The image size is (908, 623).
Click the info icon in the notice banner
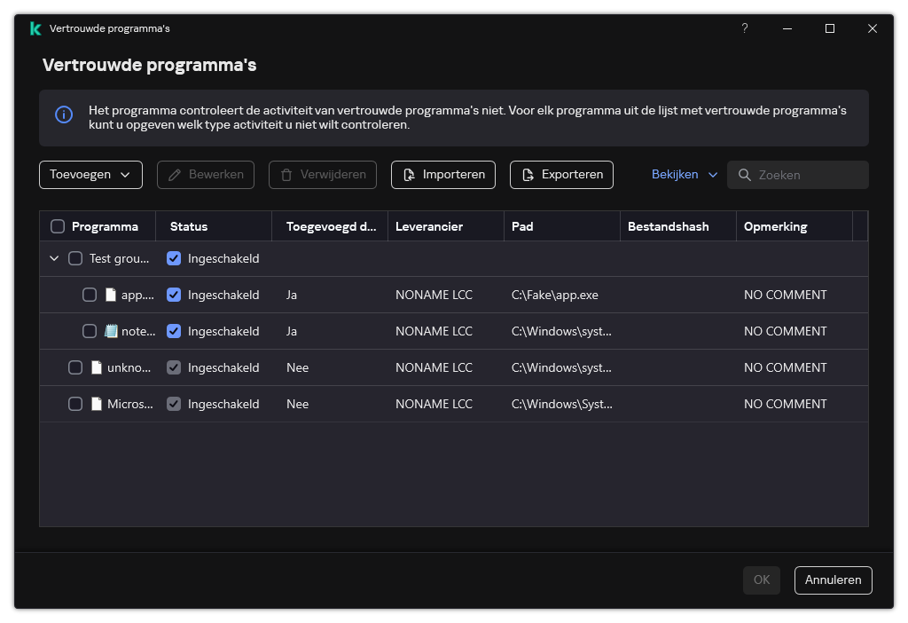click(63, 115)
